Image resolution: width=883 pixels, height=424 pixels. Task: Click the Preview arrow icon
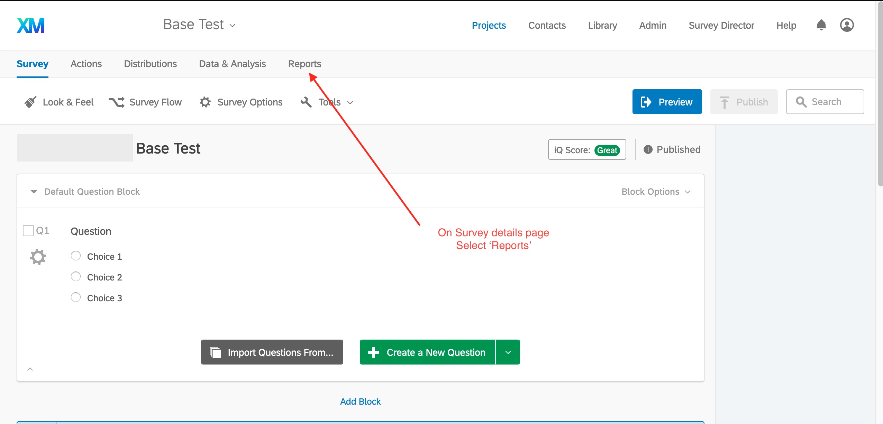point(646,102)
